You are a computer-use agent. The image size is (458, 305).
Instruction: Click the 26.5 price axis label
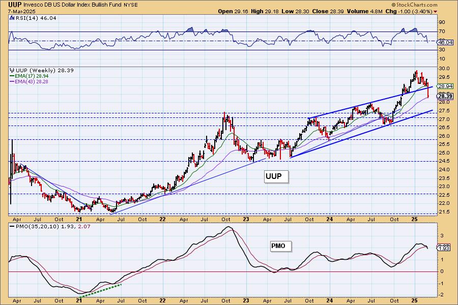[444, 128]
